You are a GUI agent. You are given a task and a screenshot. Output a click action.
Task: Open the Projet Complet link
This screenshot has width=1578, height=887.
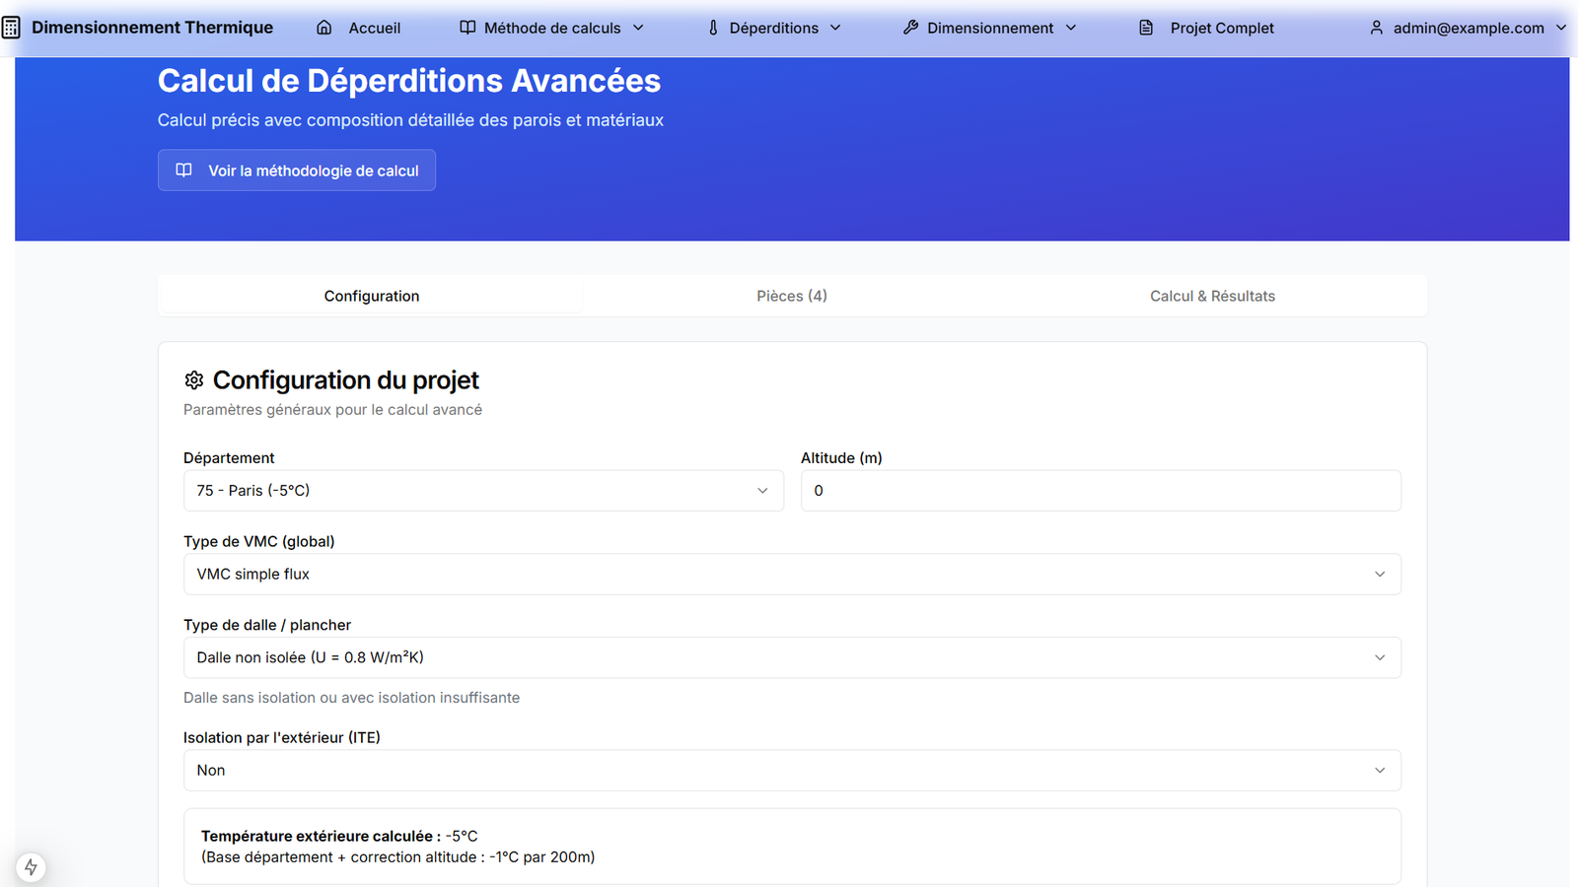[x=1221, y=28]
